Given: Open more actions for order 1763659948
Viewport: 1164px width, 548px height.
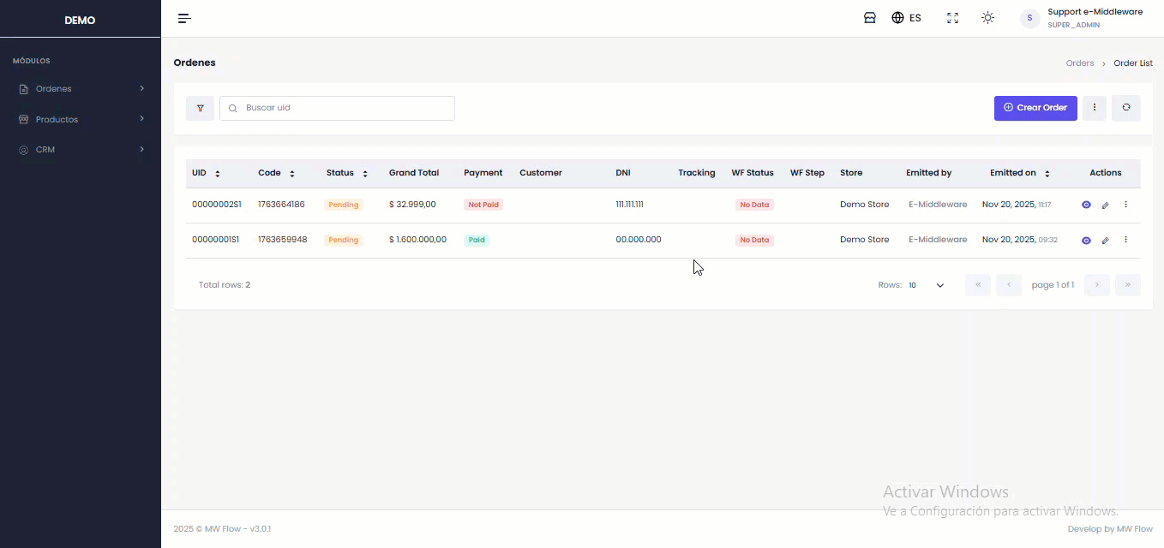Looking at the screenshot, I should [x=1125, y=240].
